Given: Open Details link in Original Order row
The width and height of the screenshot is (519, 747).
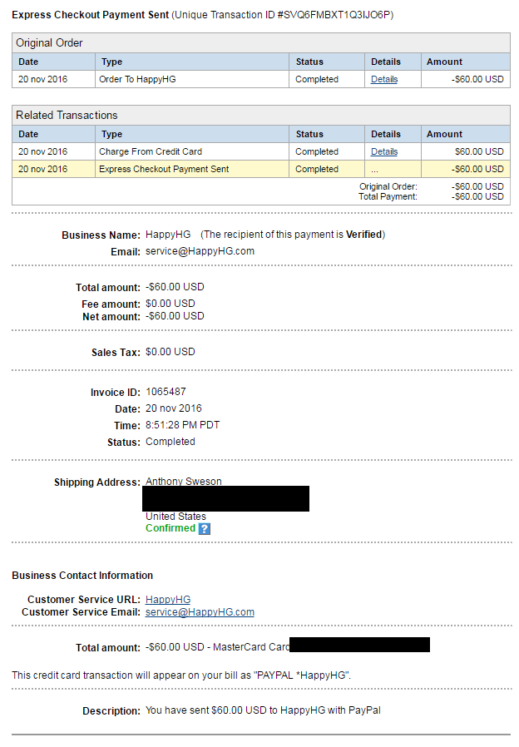Looking at the screenshot, I should 383,79.
